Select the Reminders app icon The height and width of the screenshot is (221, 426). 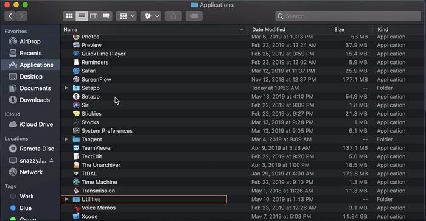pos(76,62)
